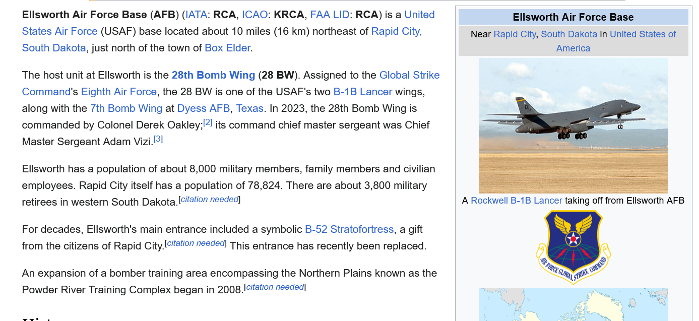This screenshot has height=321, width=699.
Task: Click the Powder River Training Complex text
Action: (x=96, y=290)
